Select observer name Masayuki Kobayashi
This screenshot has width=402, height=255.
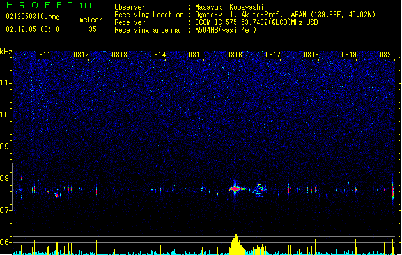point(229,7)
